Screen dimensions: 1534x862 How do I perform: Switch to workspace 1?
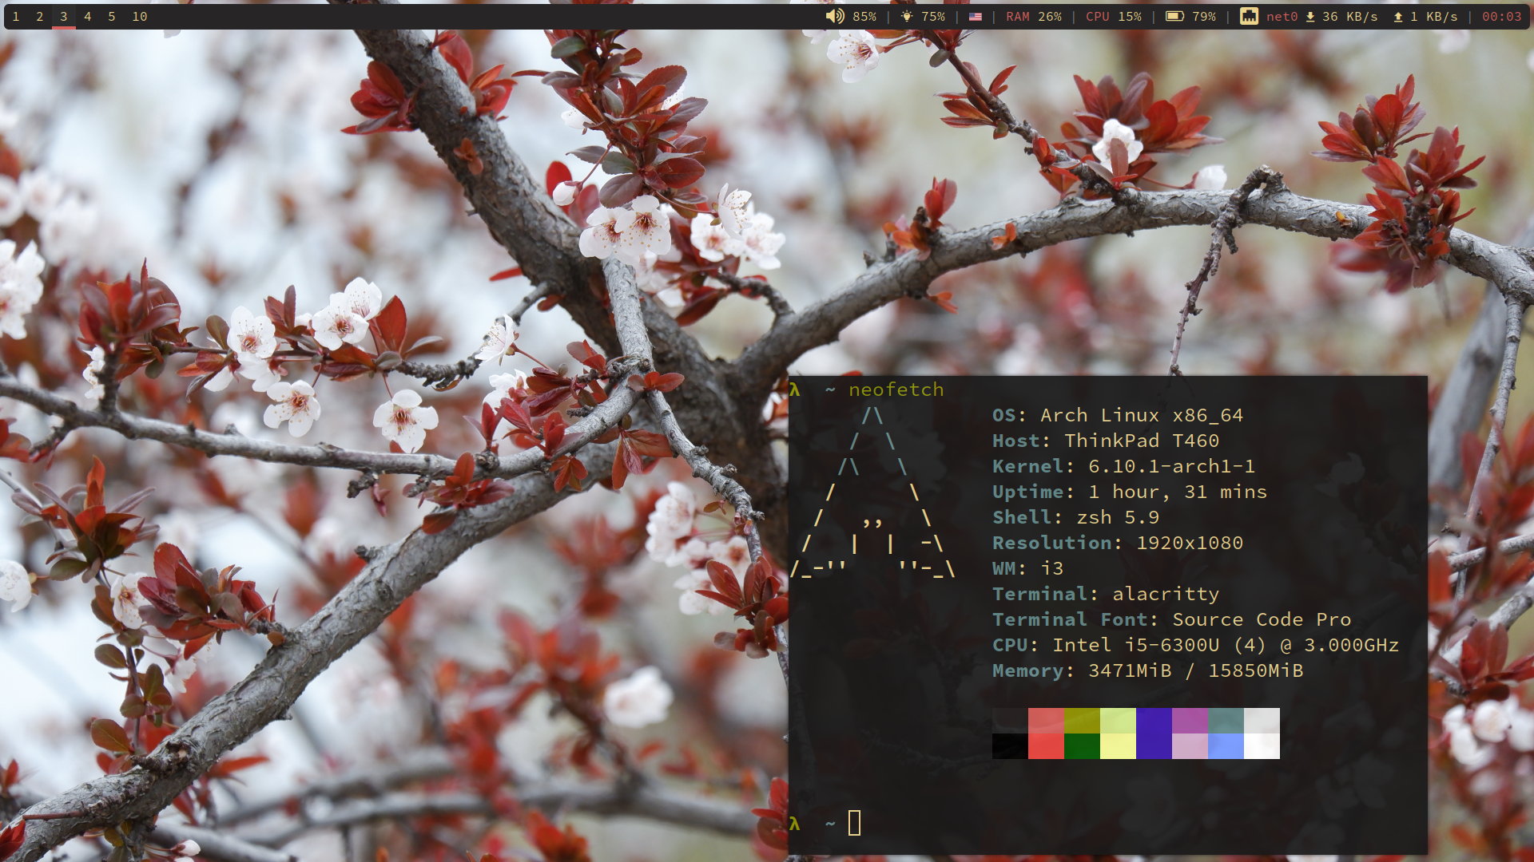point(16,16)
